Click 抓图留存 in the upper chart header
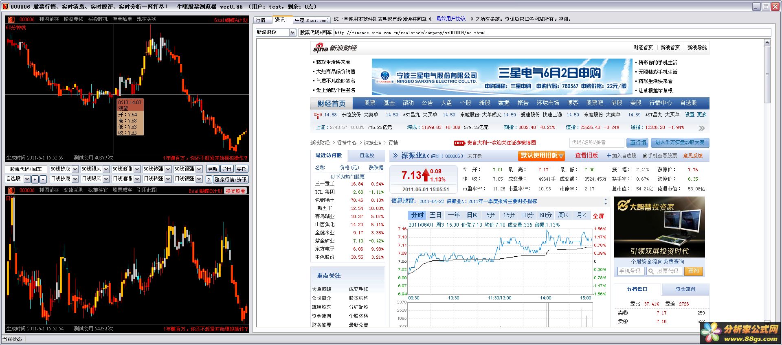 [x=49, y=19]
